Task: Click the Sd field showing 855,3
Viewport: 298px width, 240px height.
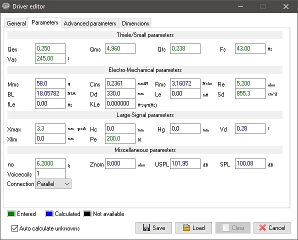Action: [250, 93]
